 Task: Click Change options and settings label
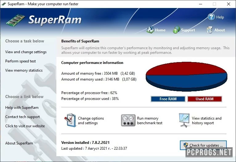point(91,121)
